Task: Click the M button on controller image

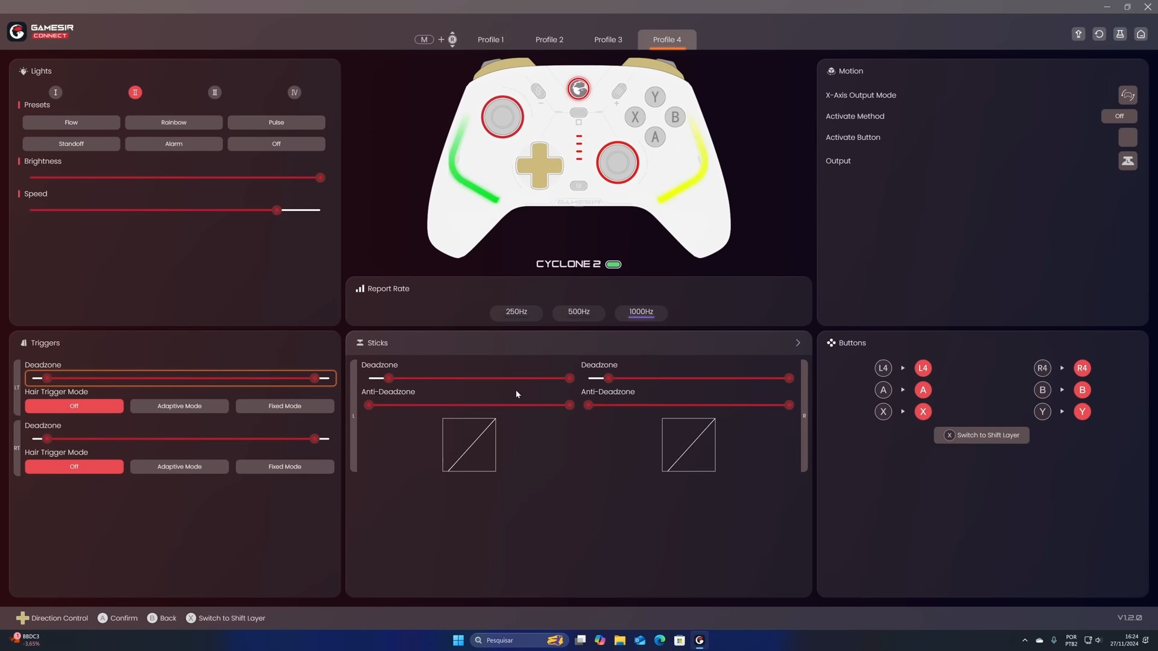Action: click(x=578, y=186)
